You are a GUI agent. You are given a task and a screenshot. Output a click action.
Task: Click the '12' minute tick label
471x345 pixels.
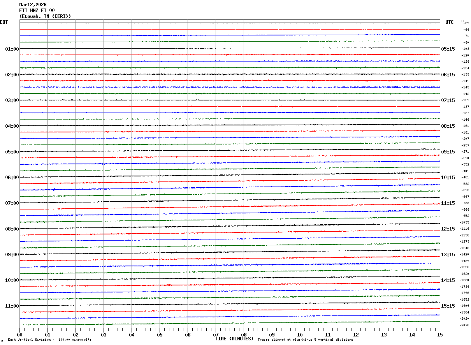356,334
